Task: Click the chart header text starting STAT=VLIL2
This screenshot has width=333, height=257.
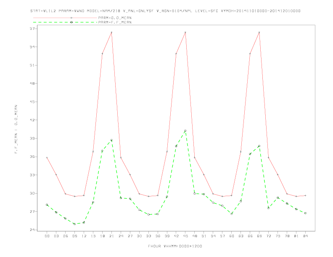Action: (x=165, y=11)
